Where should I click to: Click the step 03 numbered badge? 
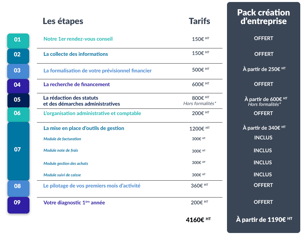18,71
